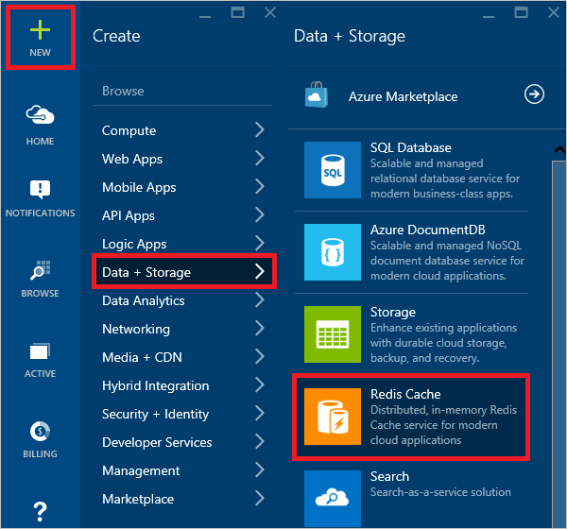Expand the Media + CDN chevron
This screenshot has height=529, width=567.
click(x=260, y=356)
